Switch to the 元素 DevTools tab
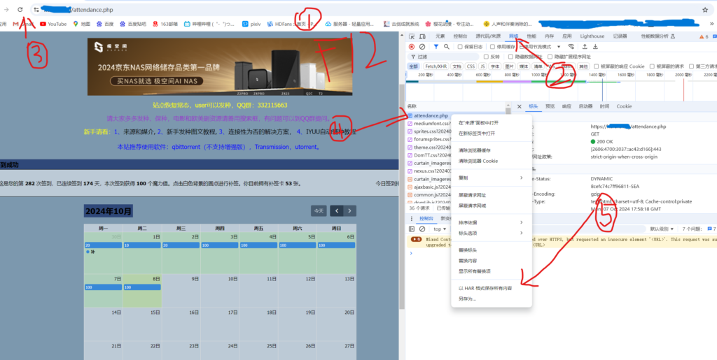The height and width of the screenshot is (360, 717). [440, 36]
